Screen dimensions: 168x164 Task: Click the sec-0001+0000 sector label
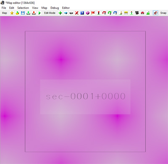tap(86, 96)
